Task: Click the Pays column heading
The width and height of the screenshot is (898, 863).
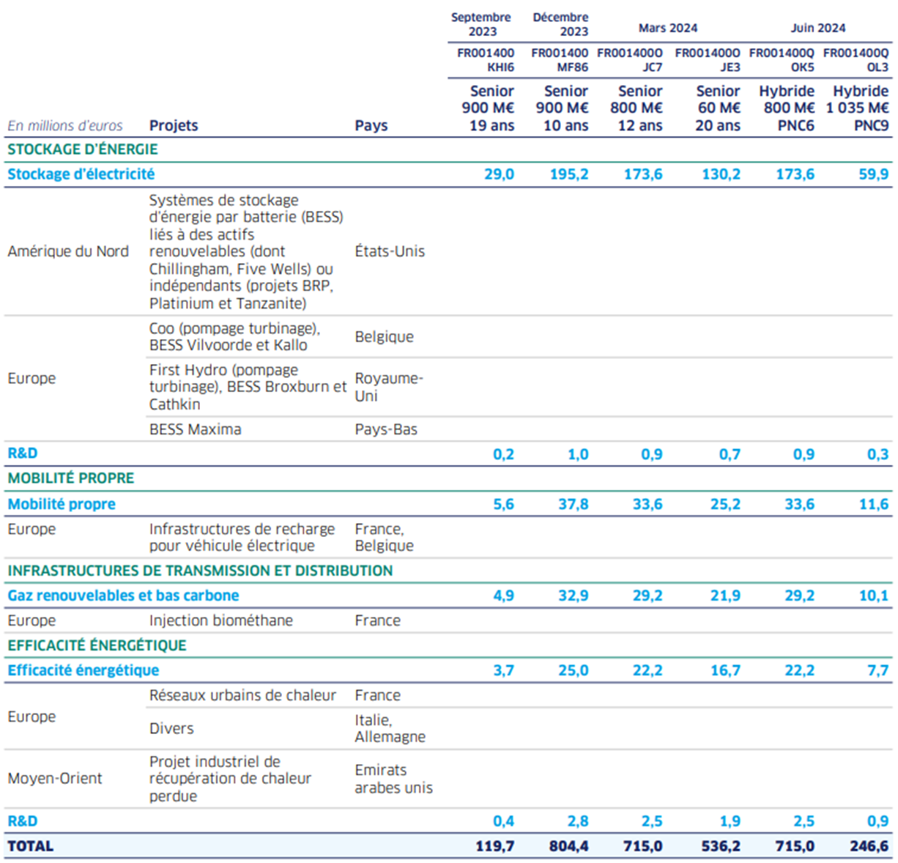Action: click(x=371, y=125)
